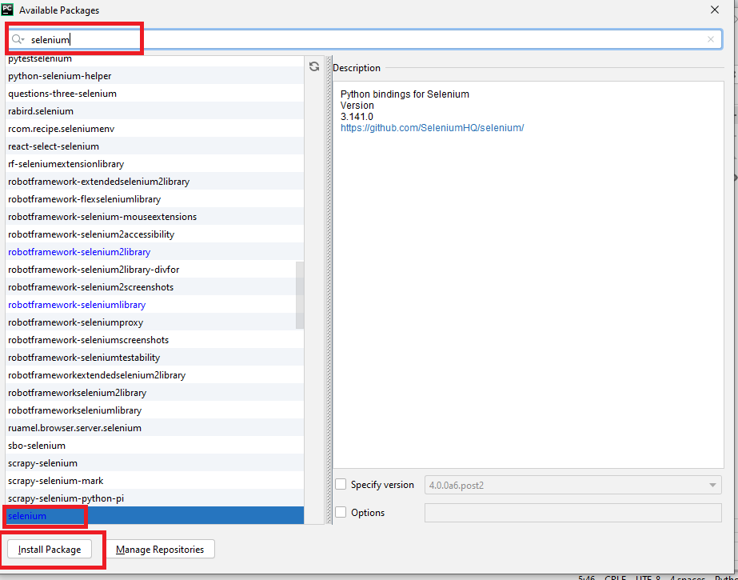738x580 pixels.
Task: Clear the search field with the X
Action: (x=711, y=39)
